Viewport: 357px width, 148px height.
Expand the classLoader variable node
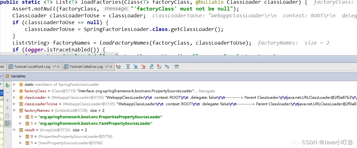pyautogui.click(x=14, y=98)
